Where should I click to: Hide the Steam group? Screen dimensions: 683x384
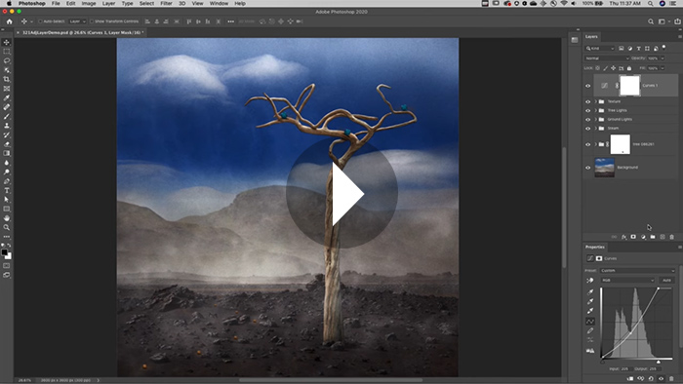(x=587, y=129)
